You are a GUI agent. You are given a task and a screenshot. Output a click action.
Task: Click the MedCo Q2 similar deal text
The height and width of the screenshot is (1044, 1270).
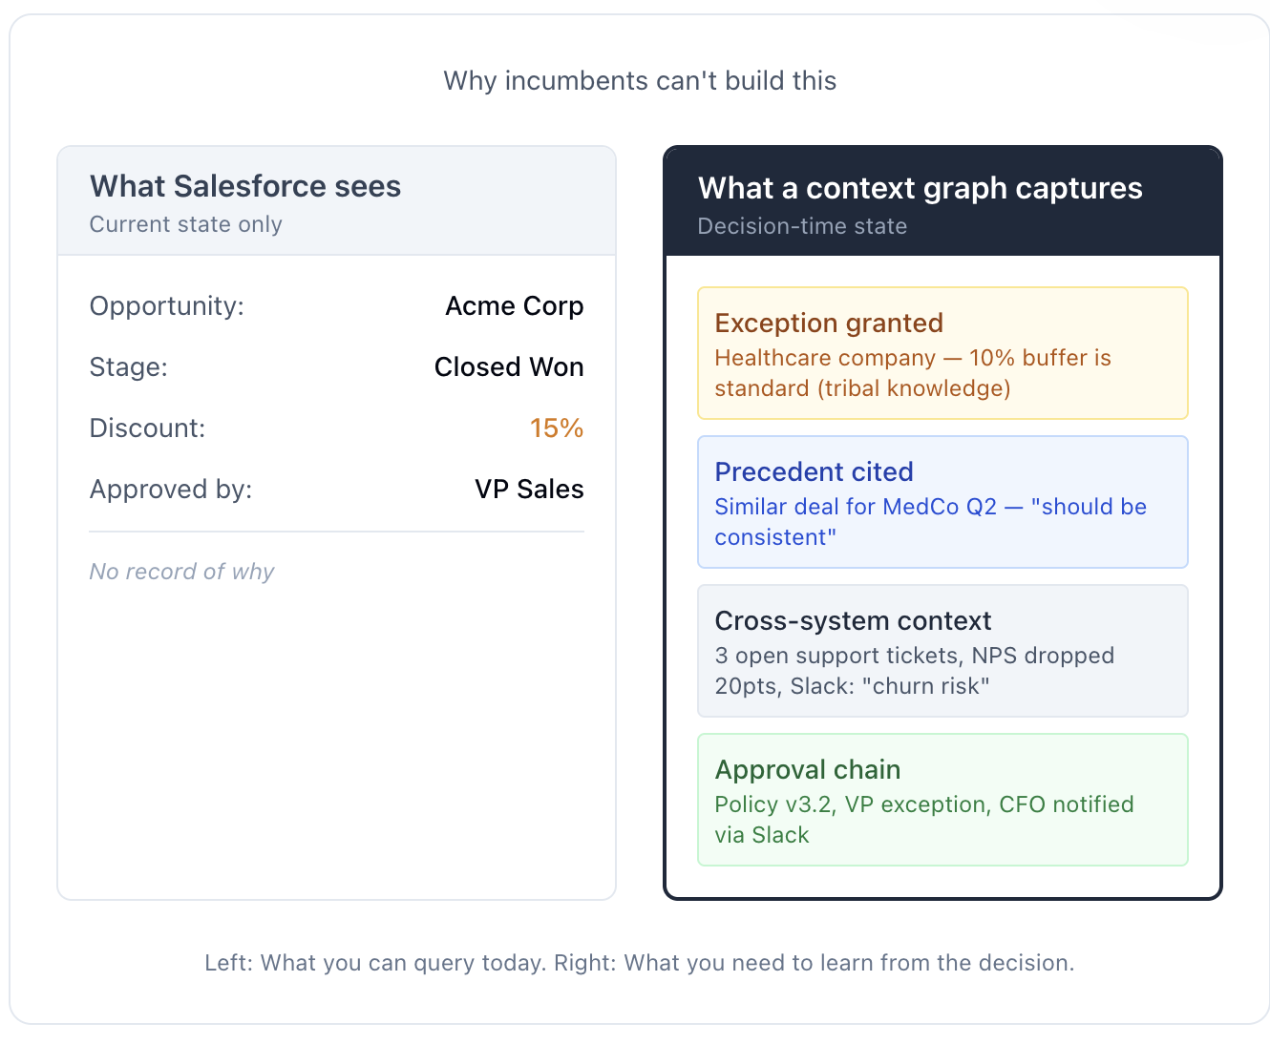point(930,521)
